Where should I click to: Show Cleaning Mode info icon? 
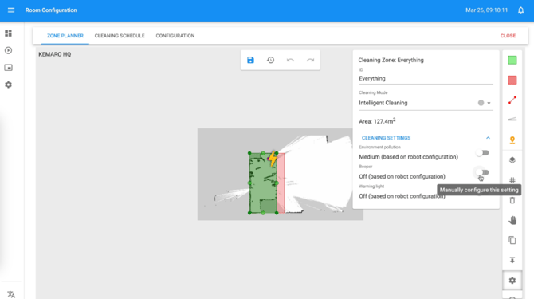click(481, 103)
